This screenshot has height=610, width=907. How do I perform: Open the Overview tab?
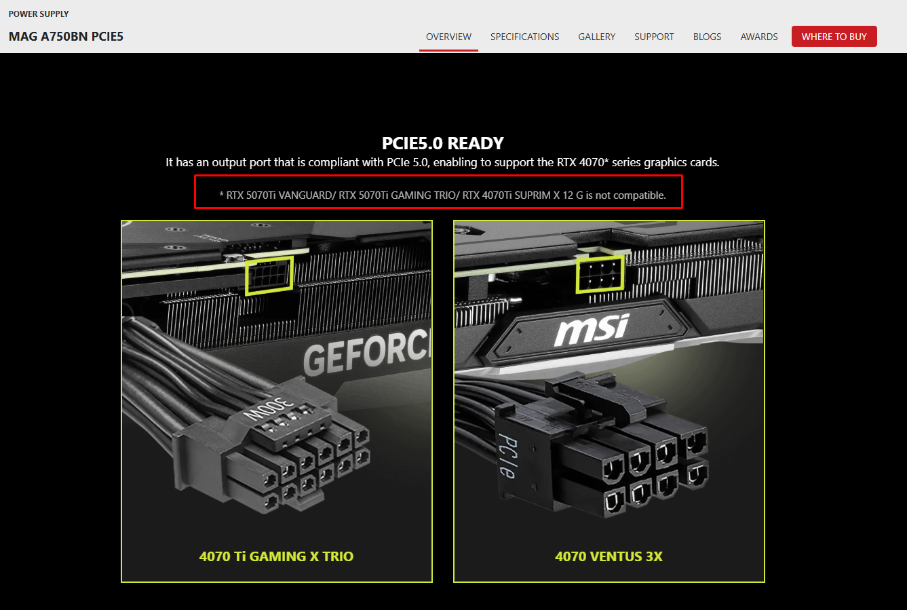click(448, 37)
